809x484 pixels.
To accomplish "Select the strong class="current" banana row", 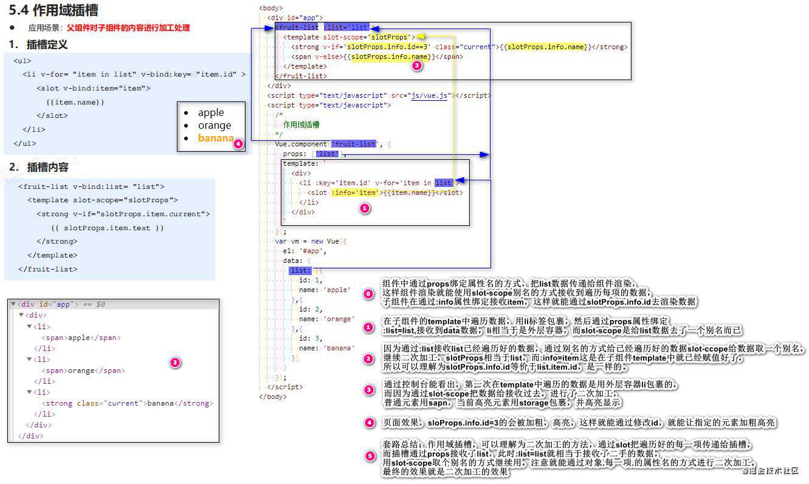I will (x=127, y=403).
